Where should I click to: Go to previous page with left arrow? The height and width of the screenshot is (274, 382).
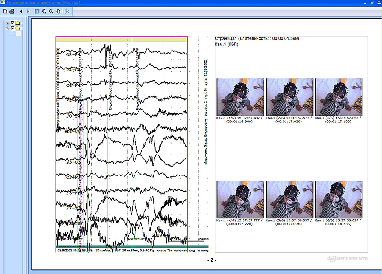[x=21, y=11]
